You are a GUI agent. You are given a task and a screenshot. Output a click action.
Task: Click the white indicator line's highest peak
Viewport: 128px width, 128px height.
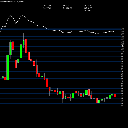24,15
